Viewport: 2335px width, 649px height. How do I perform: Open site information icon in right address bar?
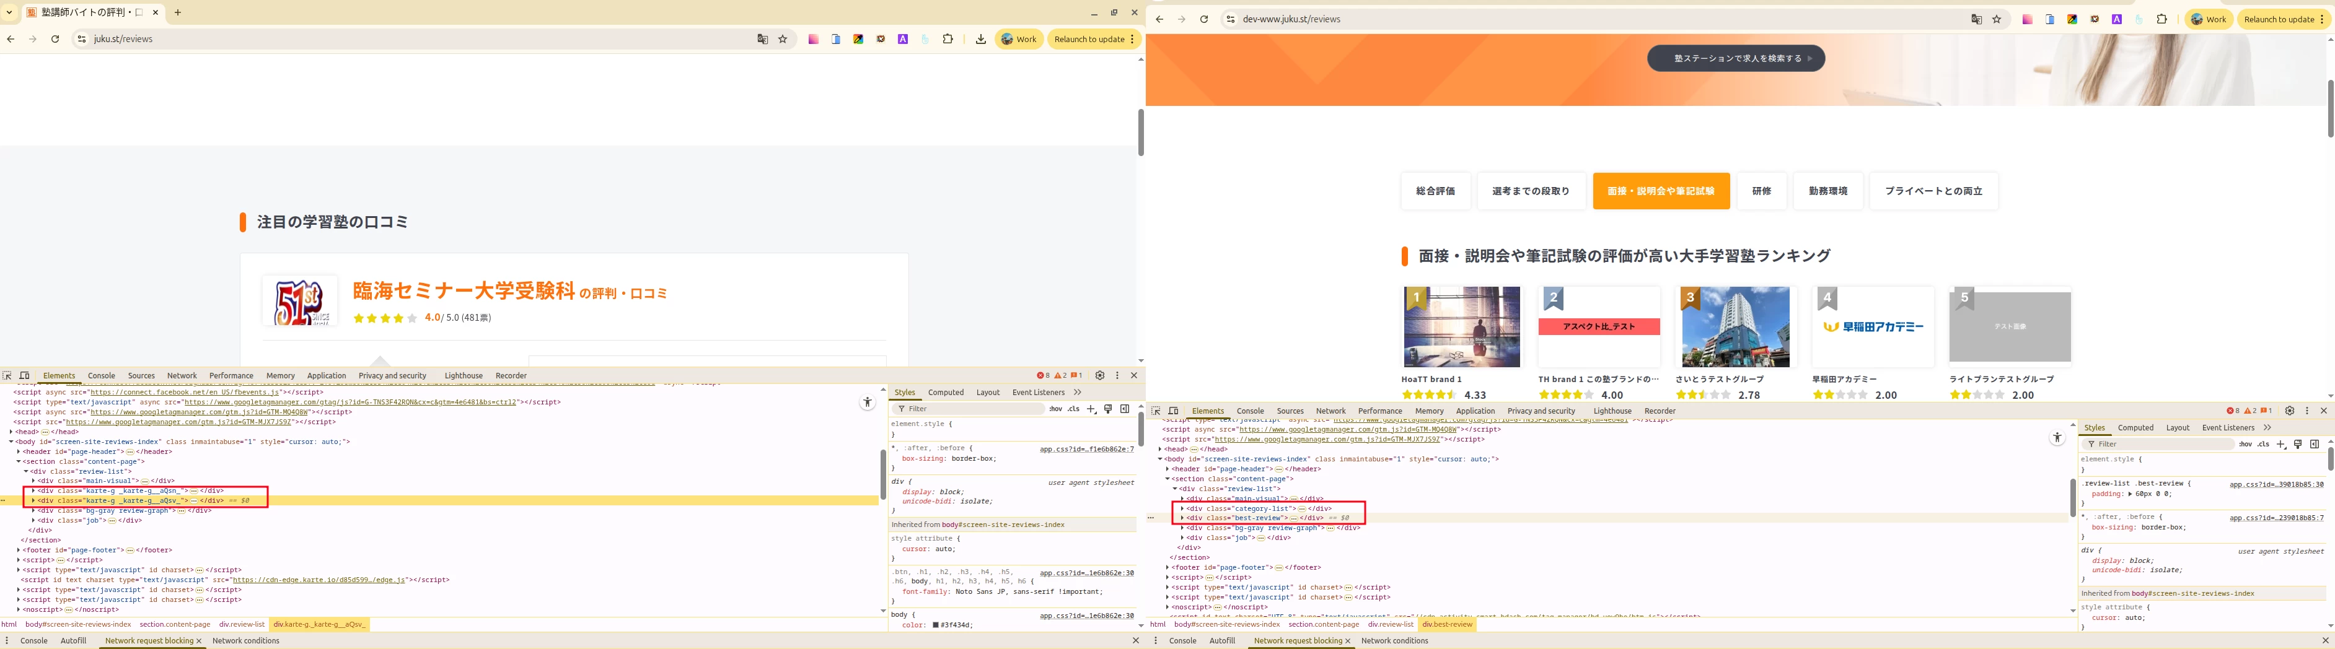tap(1230, 19)
